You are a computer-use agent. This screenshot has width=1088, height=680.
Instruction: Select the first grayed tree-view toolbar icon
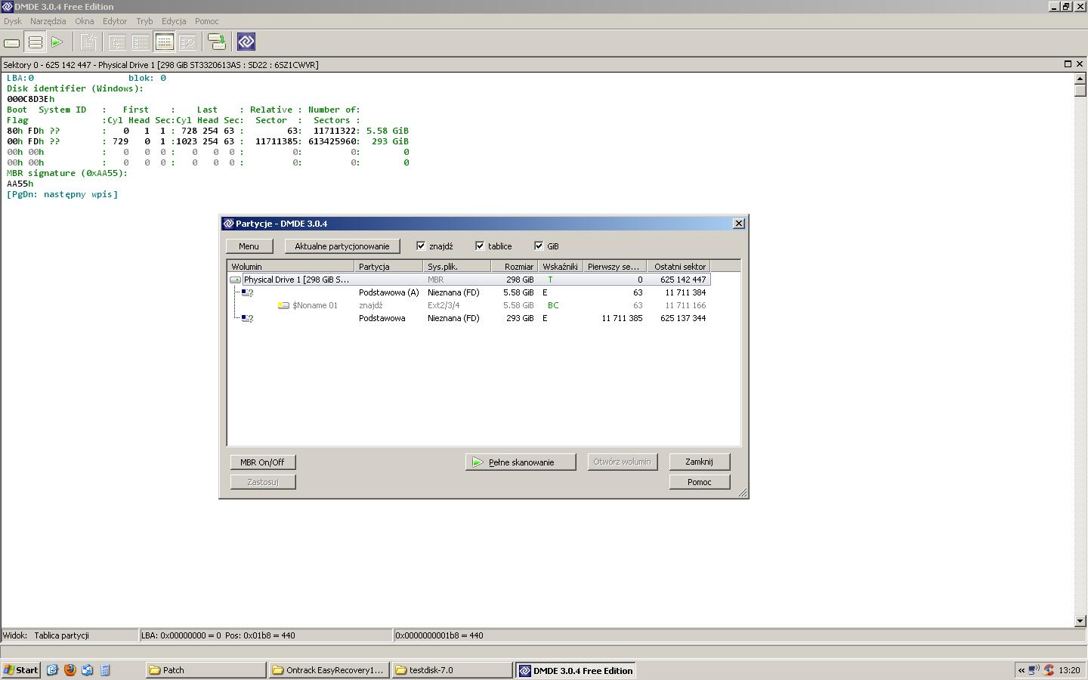(118, 42)
